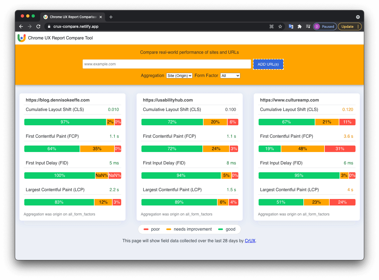Click the 31% red FCP segment for cultureamp

(x=340, y=149)
